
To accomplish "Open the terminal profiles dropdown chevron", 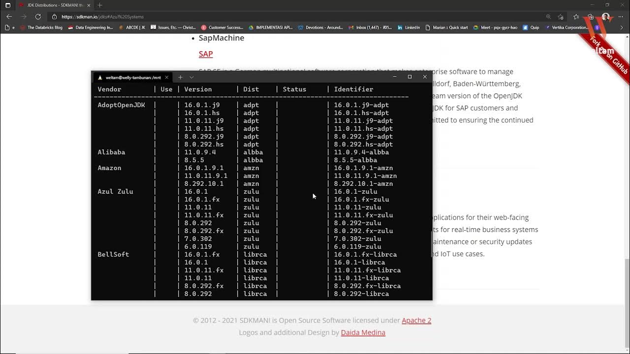I will (191, 77).
